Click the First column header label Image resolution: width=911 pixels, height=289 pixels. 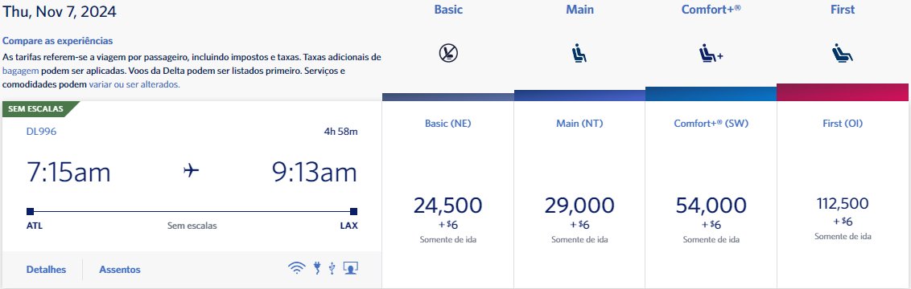coord(843,10)
